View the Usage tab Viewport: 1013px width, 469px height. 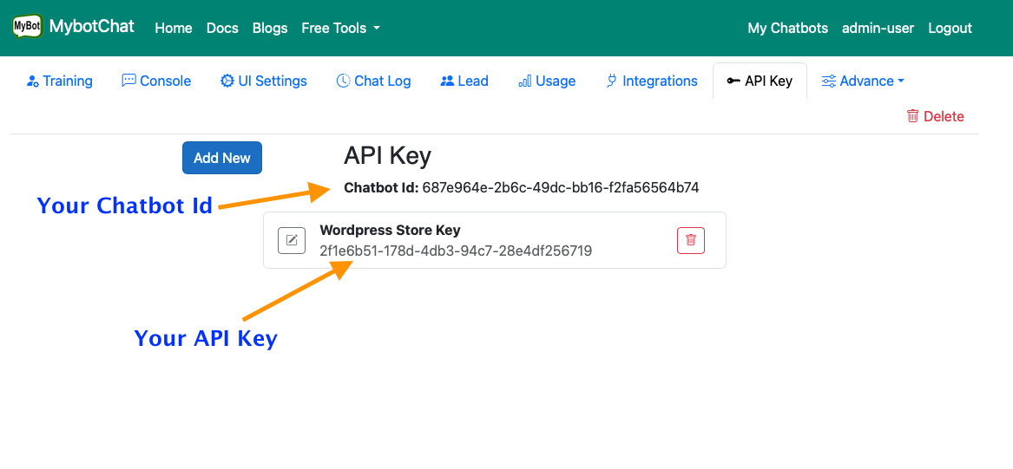click(547, 81)
